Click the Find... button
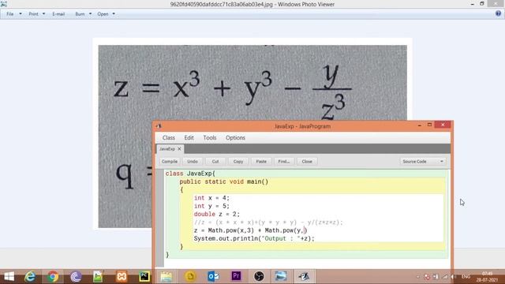505x284 pixels. (x=284, y=161)
